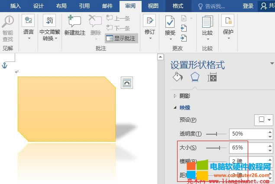Switch to the 视图 (View) tab
Screen dimensions: 275x184
click(x=153, y=6)
